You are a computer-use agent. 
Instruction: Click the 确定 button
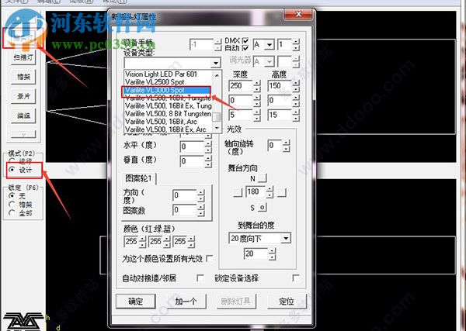(x=135, y=302)
